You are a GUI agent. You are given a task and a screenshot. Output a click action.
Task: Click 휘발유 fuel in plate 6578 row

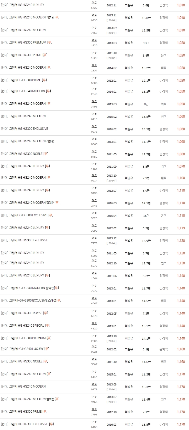tap(129, 314)
